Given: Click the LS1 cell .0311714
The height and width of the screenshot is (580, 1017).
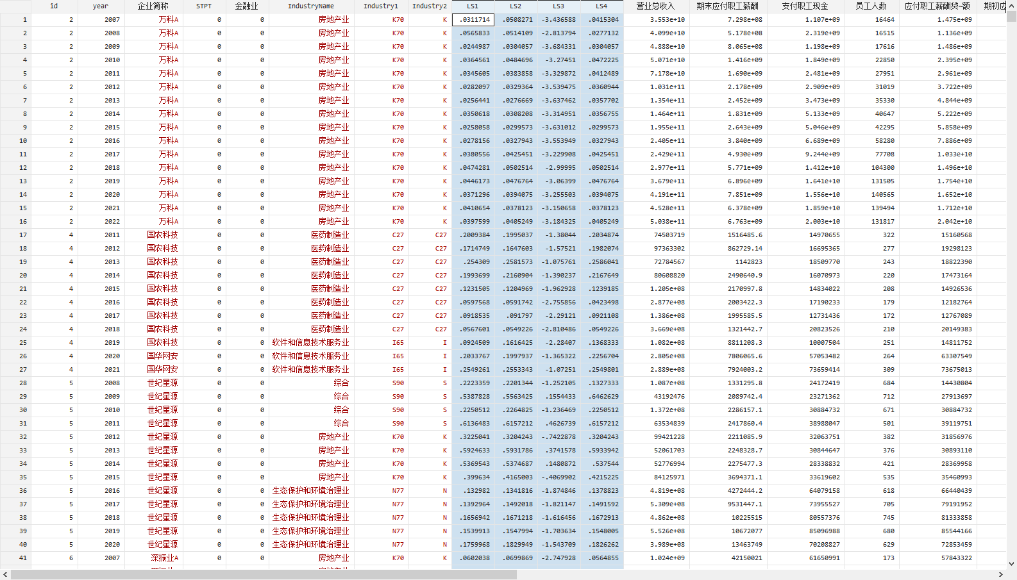Looking at the screenshot, I should [473, 20].
